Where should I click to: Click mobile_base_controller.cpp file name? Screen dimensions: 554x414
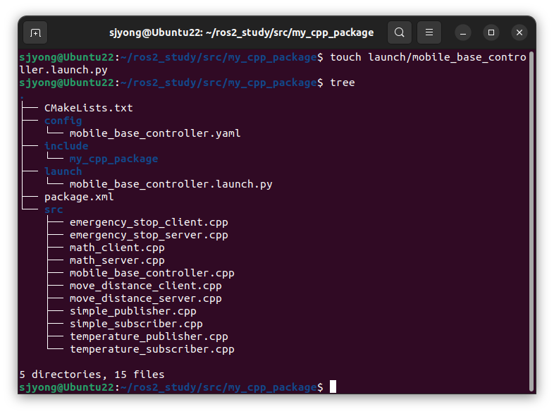tap(152, 273)
